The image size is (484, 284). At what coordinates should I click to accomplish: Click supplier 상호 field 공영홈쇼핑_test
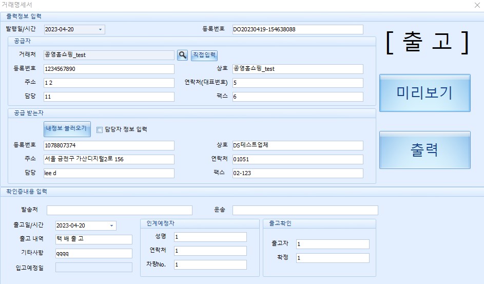point(298,69)
